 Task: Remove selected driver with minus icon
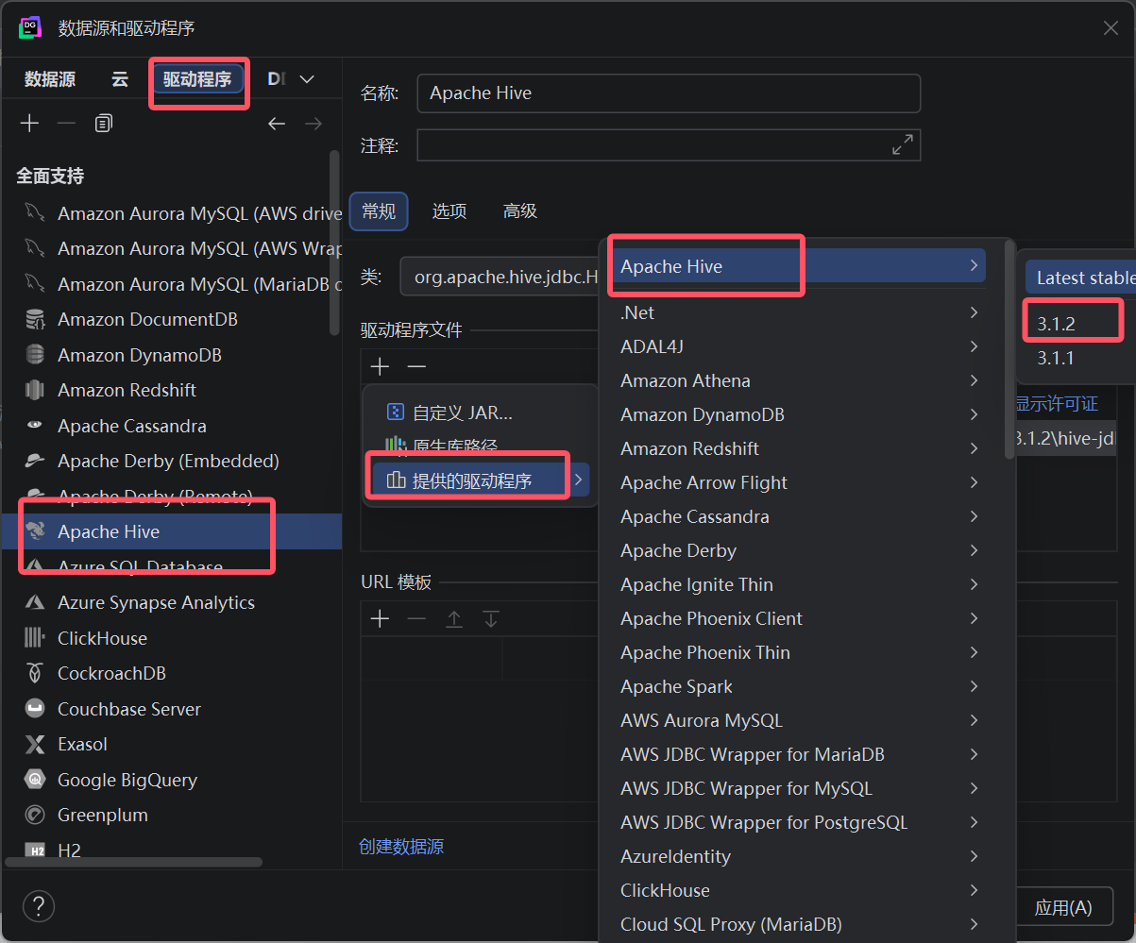click(x=66, y=124)
